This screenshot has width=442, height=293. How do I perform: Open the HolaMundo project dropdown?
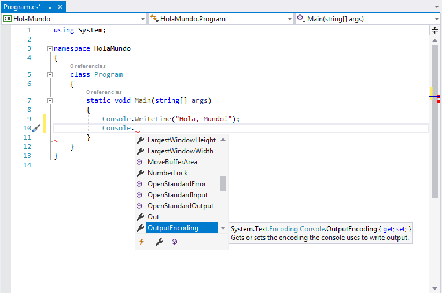143,19
